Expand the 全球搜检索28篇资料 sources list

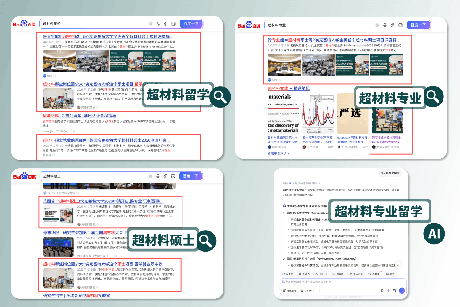point(304,183)
